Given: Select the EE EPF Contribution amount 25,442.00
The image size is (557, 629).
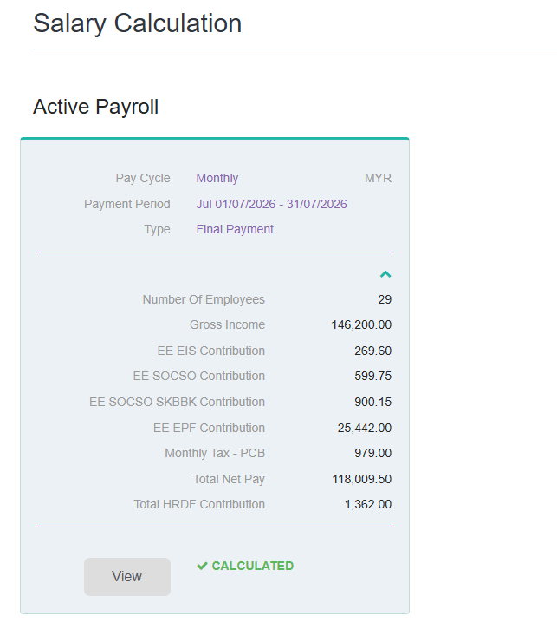Looking at the screenshot, I should pyautogui.click(x=365, y=428).
